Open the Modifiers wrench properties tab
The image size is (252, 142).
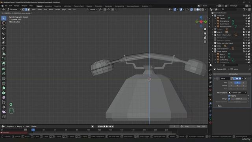point(210,103)
